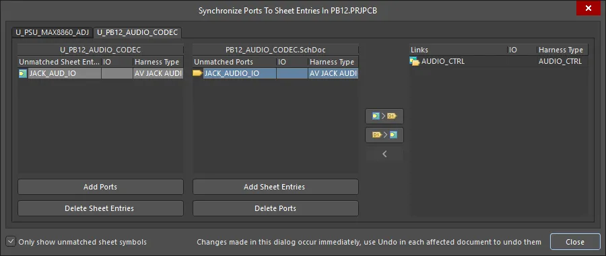Click the linked pair icon next to AUDIO_CTRL
This screenshot has height=256, width=606.
pos(415,61)
